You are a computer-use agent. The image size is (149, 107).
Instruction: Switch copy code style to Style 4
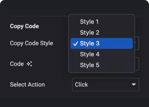pos(102,54)
